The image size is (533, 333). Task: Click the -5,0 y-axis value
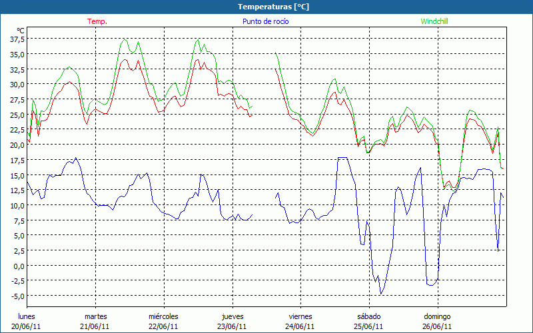click(x=17, y=296)
